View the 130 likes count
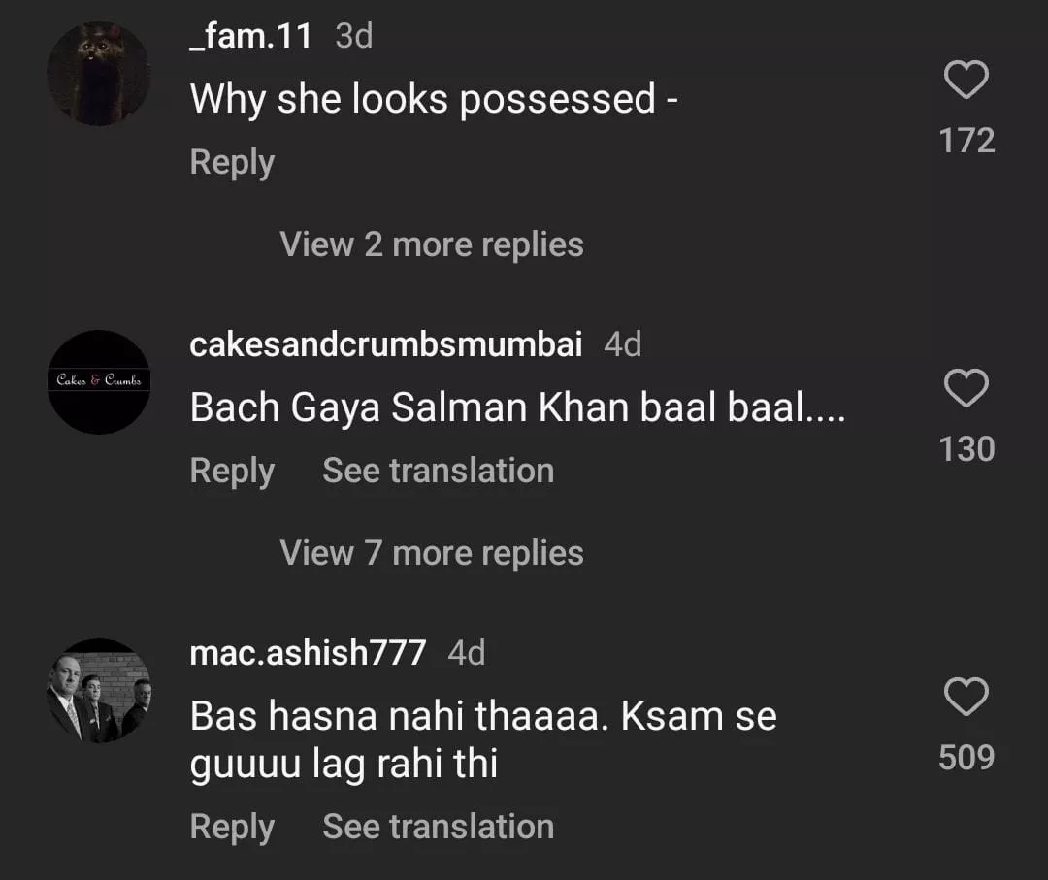Viewport: 1048px width, 880px height. (x=966, y=449)
